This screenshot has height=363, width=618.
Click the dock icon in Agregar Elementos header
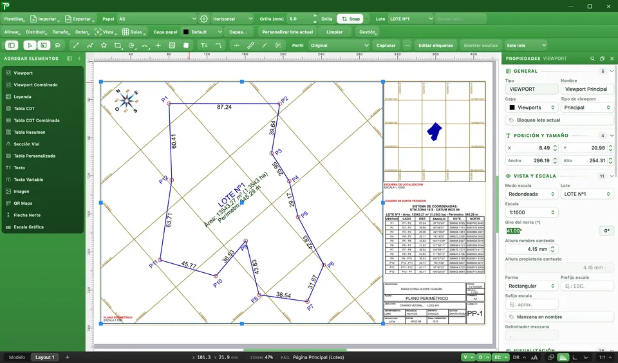click(x=70, y=59)
